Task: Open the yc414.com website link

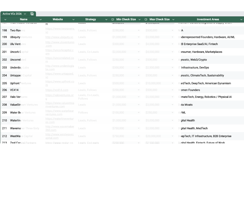Action: point(57,90)
